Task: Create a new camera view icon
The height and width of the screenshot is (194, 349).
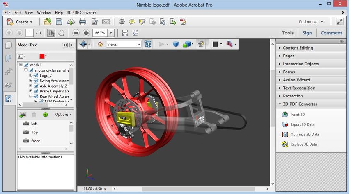Action: click(x=23, y=115)
